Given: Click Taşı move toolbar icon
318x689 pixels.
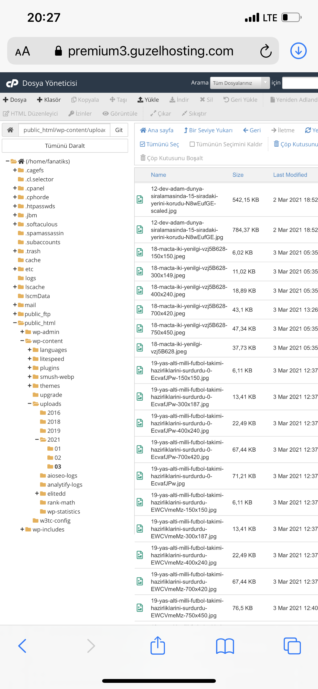Looking at the screenshot, I should tap(118, 100).
